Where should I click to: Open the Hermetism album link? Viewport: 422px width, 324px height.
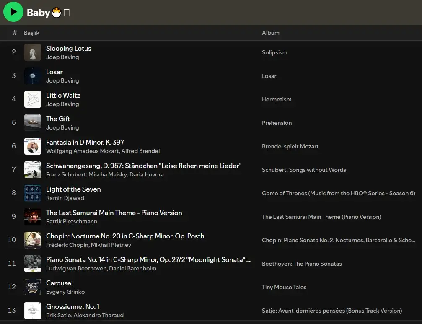coord(277,99)
